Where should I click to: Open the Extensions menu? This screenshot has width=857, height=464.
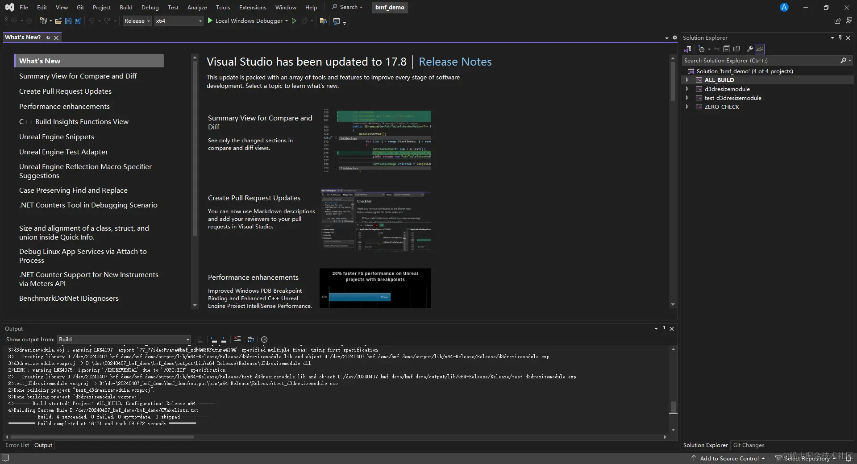click(x=253, y=7)
